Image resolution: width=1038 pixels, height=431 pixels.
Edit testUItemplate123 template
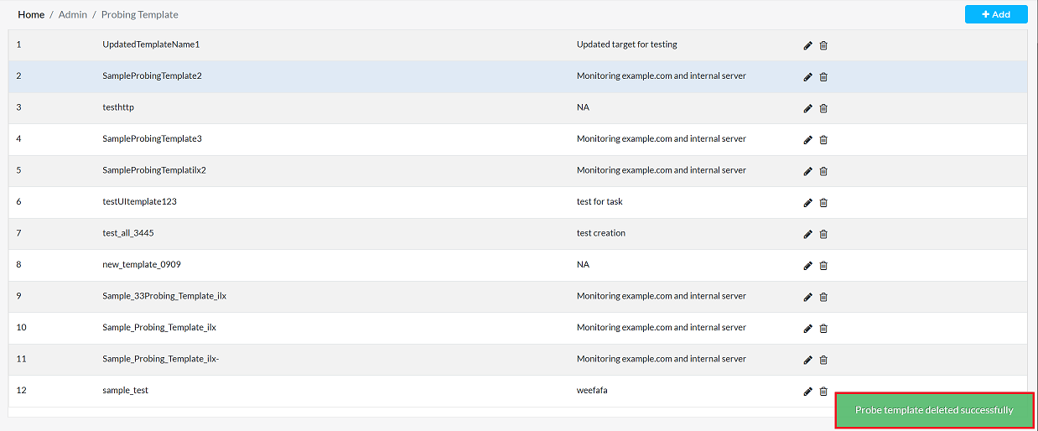(x=807, y=203)
